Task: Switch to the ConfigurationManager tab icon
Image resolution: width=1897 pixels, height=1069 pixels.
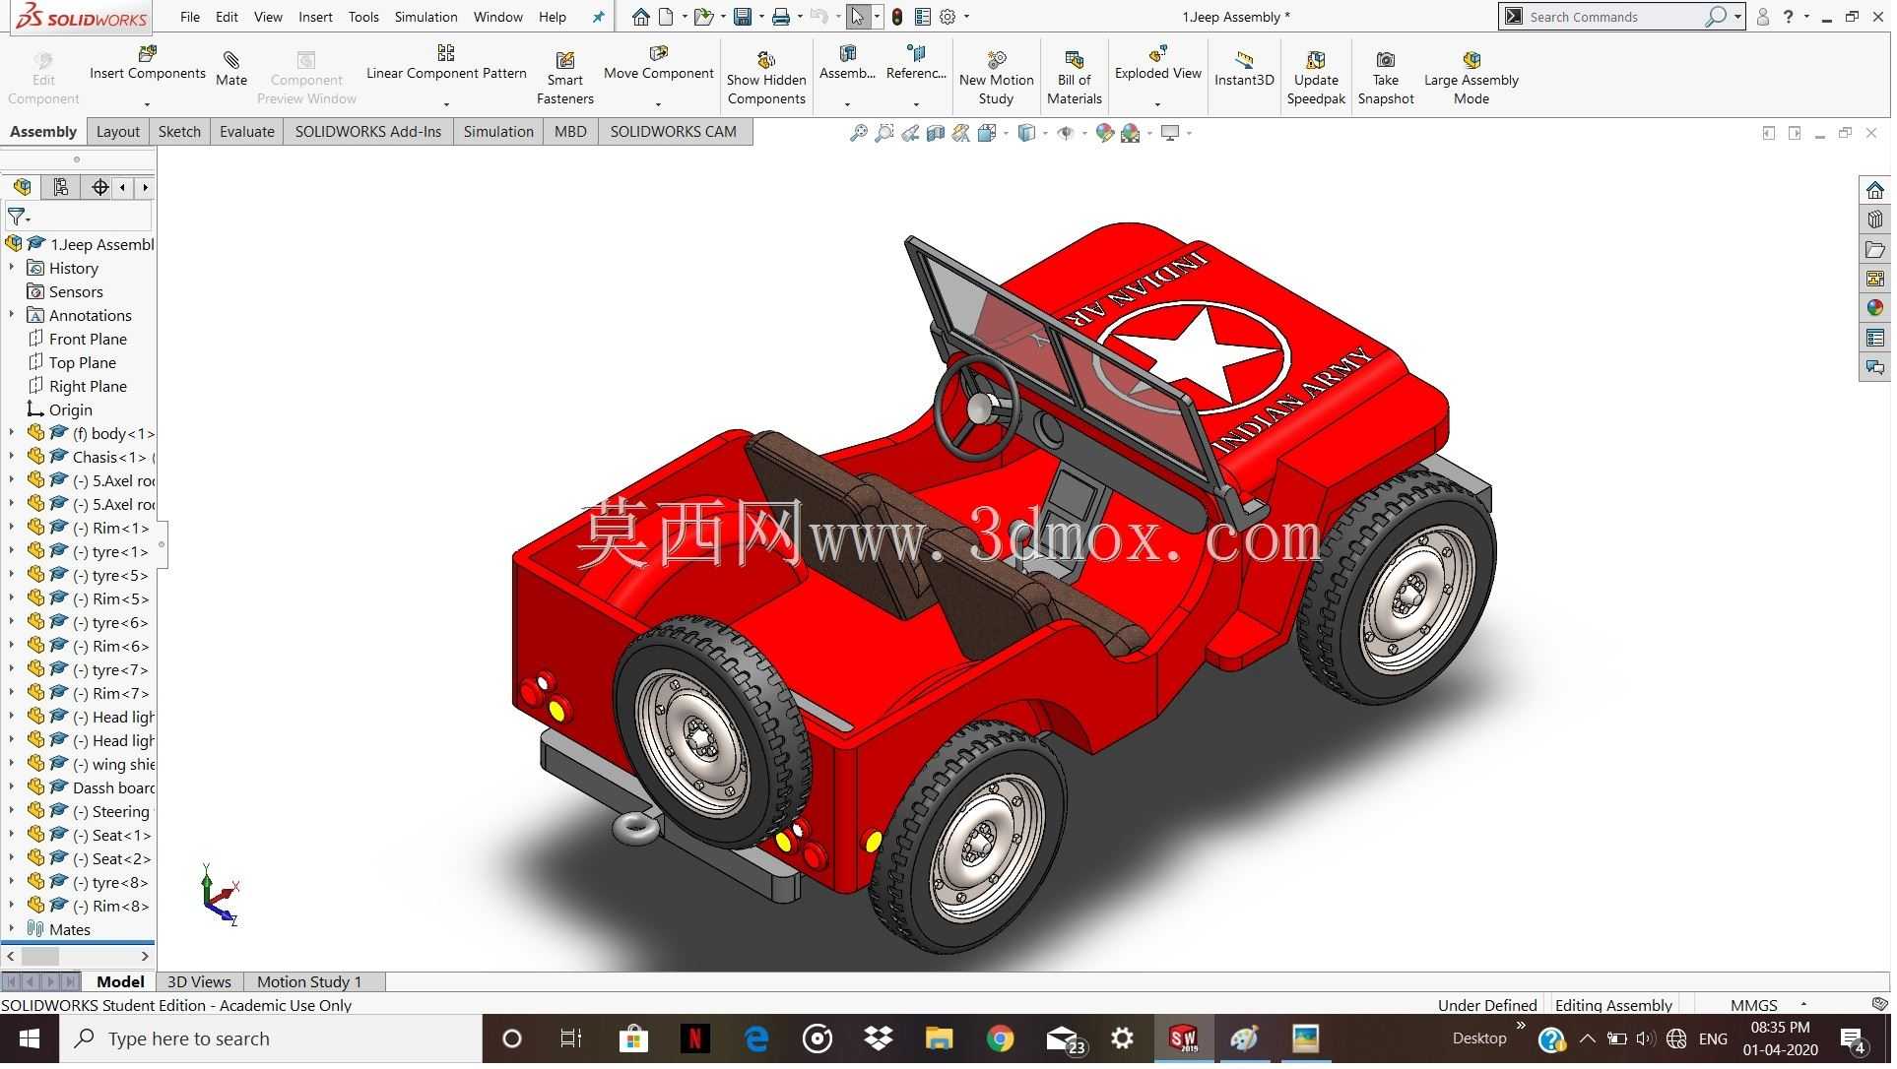Action: [x=61, y=187]
